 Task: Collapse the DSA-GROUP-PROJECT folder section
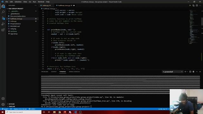[16, 9]
